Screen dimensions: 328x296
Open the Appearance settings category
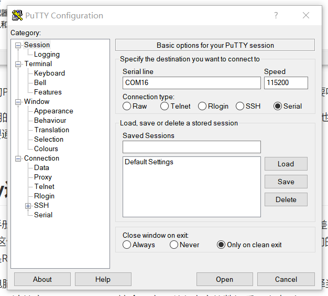coord(53,111)
